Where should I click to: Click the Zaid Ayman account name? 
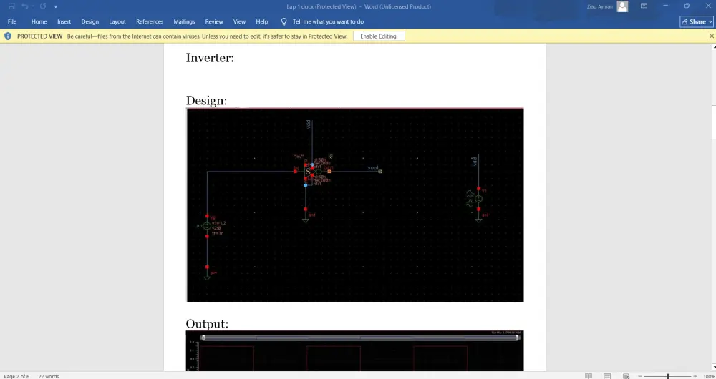tap(599, 6)
